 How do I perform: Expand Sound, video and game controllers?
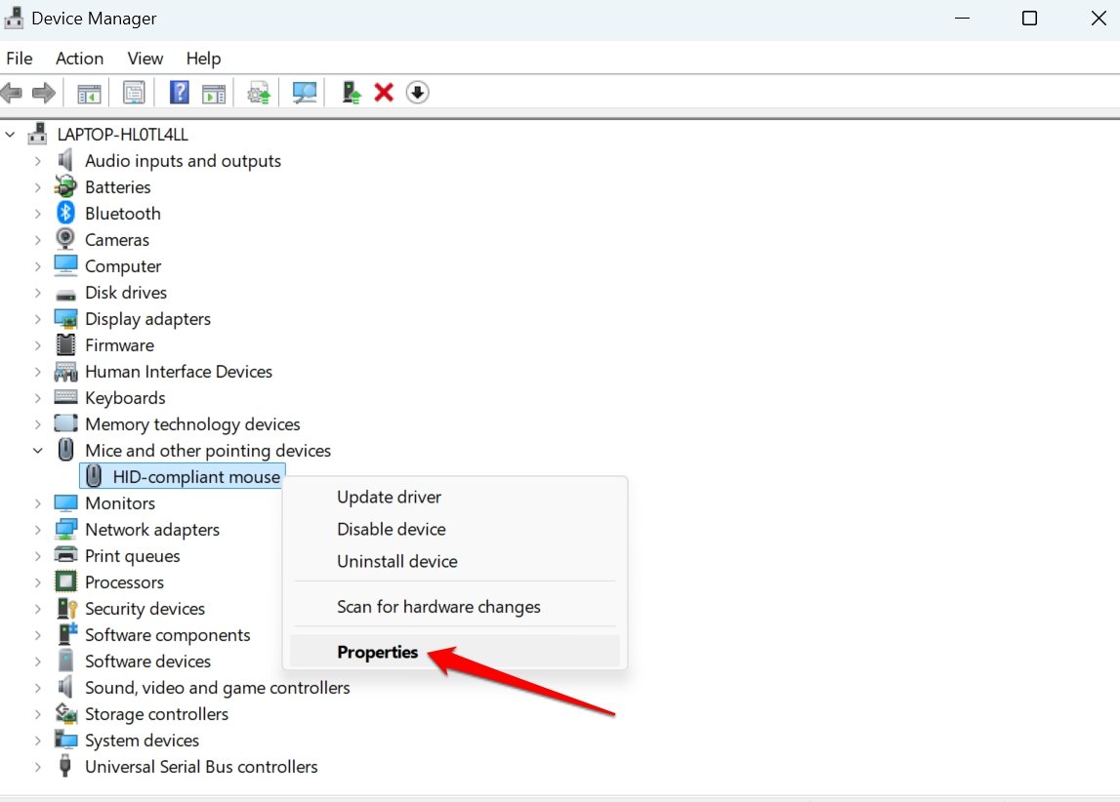38,688
